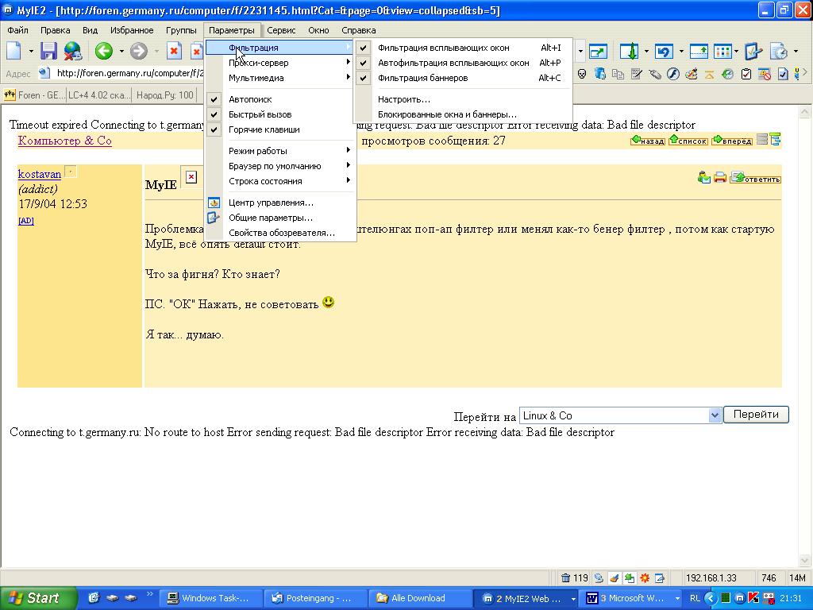Open dropdown arrow next to new page icon
The image size is (813, 610).
(x=31, y=52)
